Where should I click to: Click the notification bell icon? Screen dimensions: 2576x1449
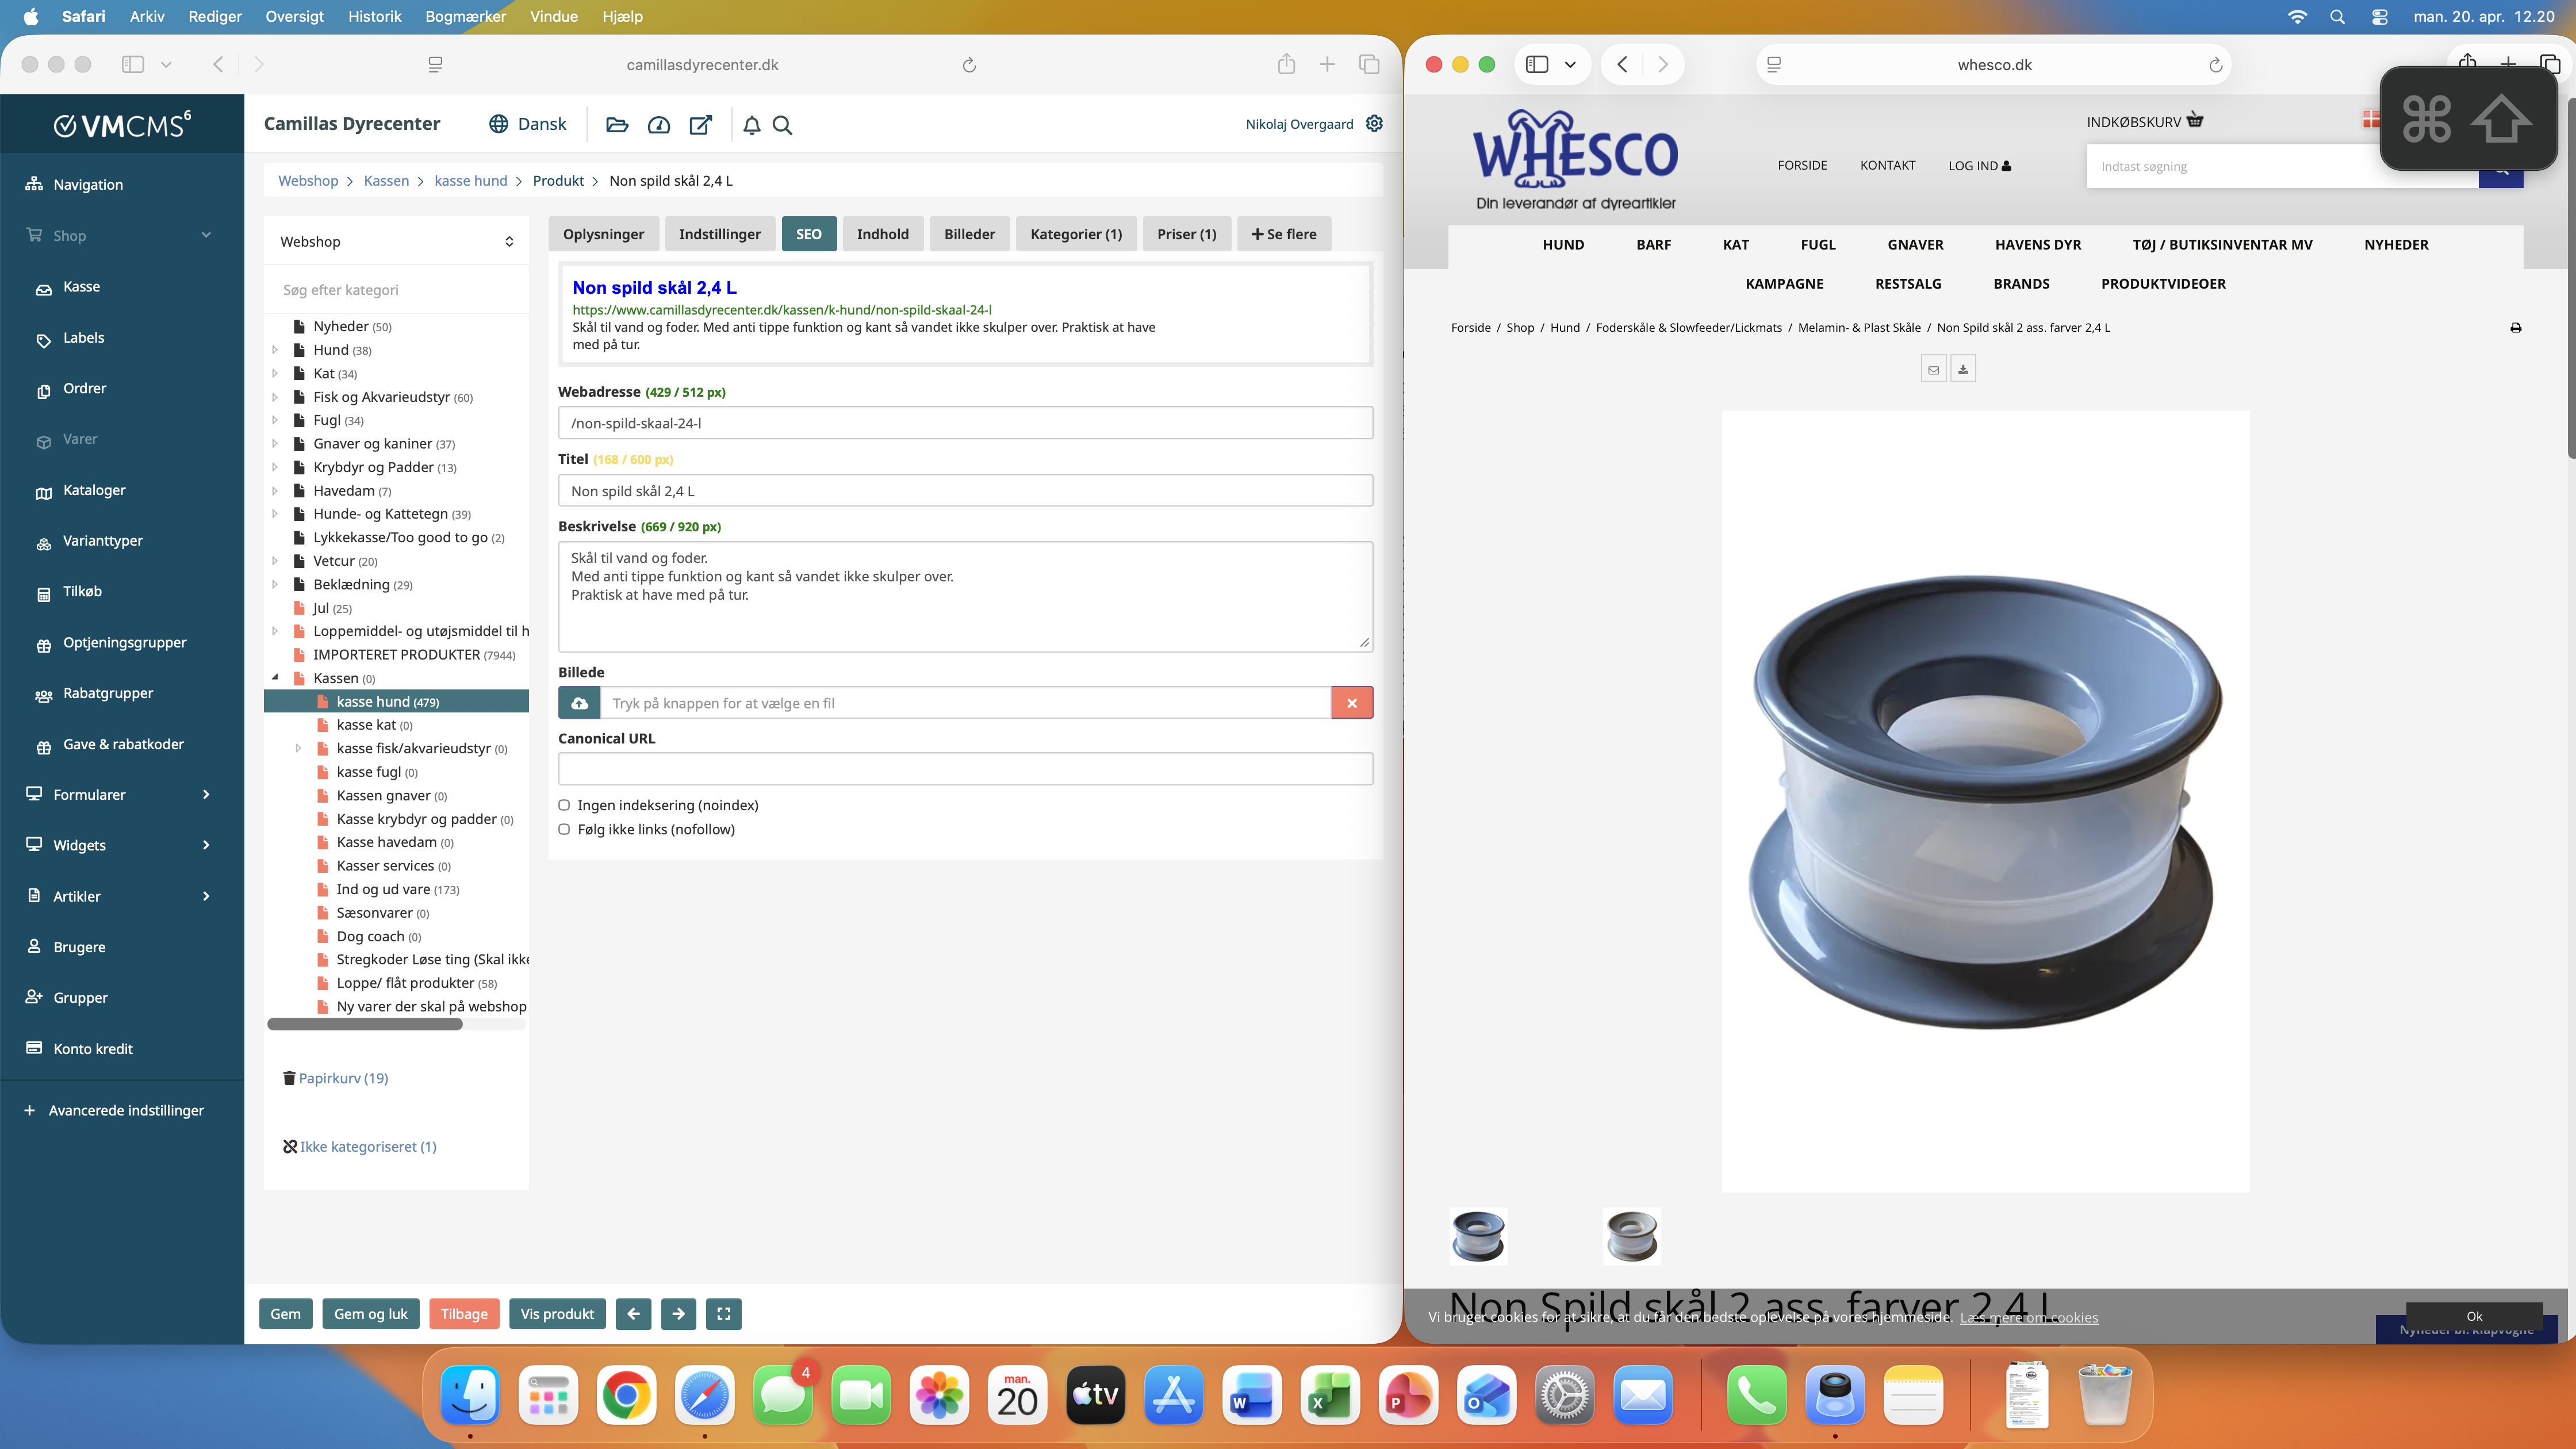click(752, 125)
